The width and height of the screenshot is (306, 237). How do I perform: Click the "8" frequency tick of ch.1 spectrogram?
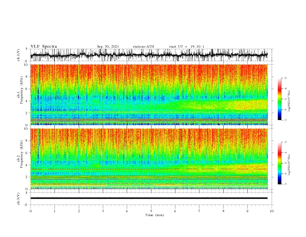pos(27,77)
